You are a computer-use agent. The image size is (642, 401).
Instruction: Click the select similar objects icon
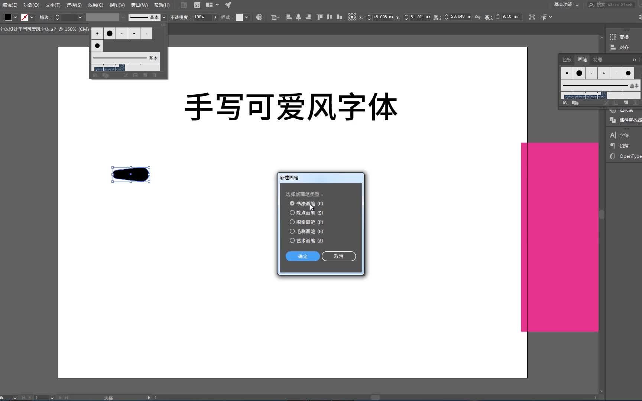[x=544, y=17]
